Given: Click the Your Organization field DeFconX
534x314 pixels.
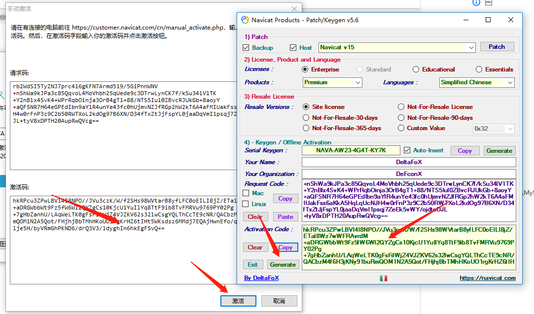Looking at the screenshot, I should coord(409,174).
